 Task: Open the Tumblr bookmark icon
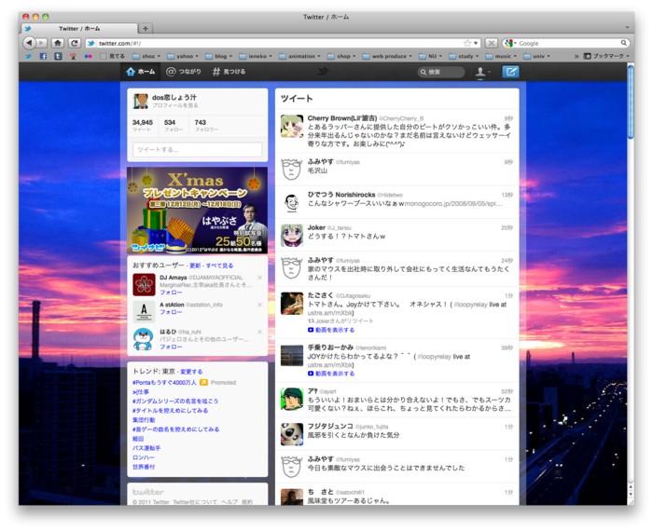pyautogui.click(x=58, y=56)
